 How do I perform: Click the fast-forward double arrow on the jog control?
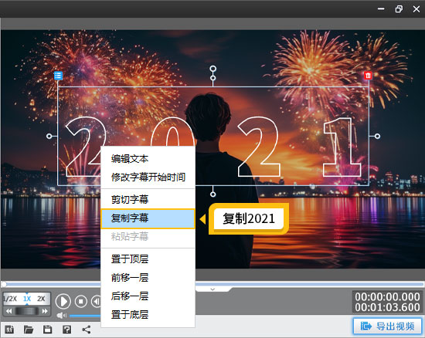[x=45, y=311]
